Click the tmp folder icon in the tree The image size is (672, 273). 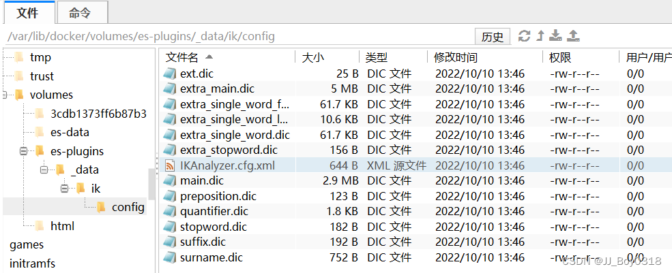pos(19,57)
